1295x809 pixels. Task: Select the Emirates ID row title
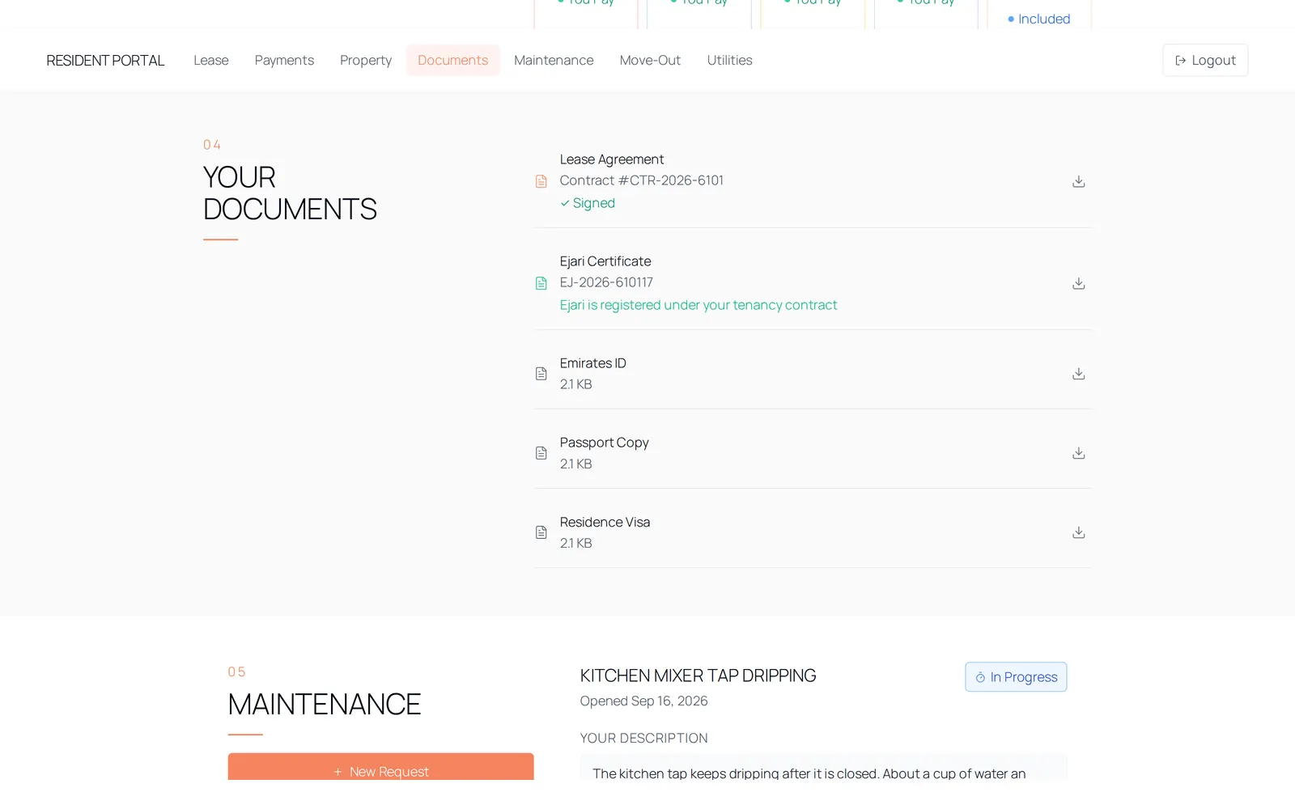pos(593,363)
